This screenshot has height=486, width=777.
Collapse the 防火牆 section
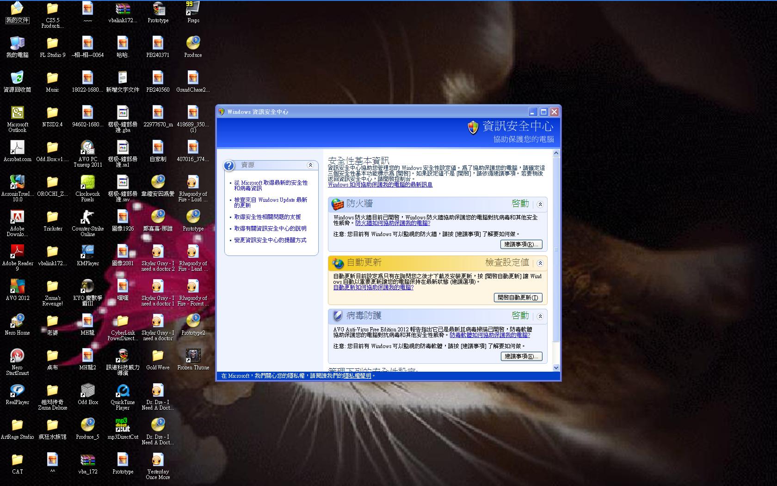click(540, 204)
